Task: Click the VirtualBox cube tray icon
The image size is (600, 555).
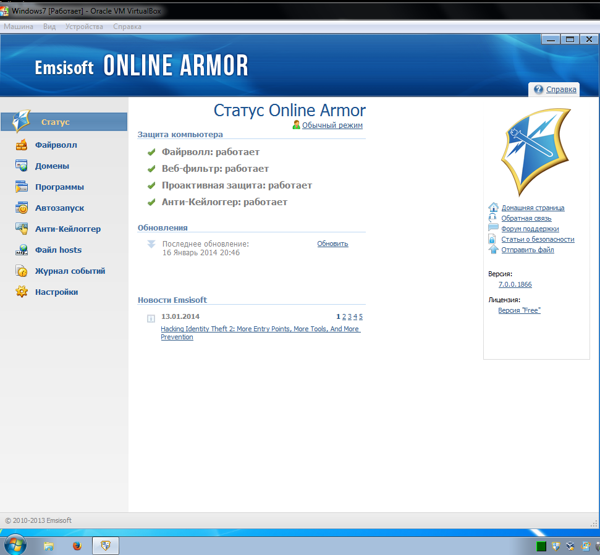Action: tap(570, 546)
